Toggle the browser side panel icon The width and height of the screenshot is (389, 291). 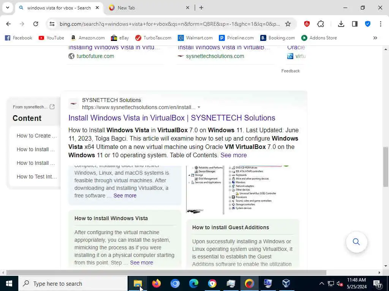point(355,24)
